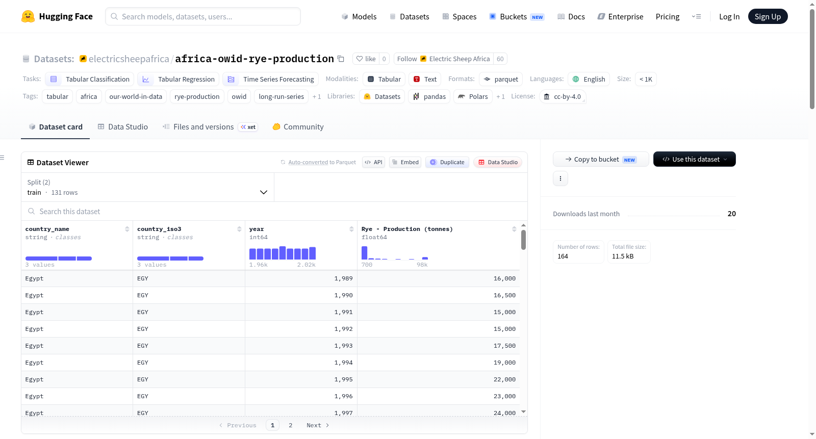
Task: Select the English language tag
Action: click(589, 79)
